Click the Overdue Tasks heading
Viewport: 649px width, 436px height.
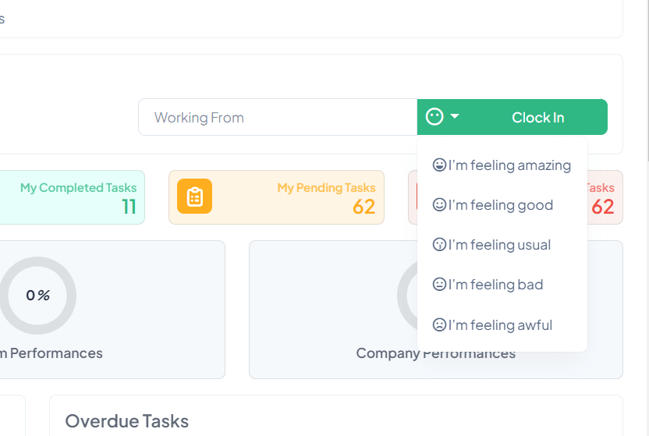point(126,421)
